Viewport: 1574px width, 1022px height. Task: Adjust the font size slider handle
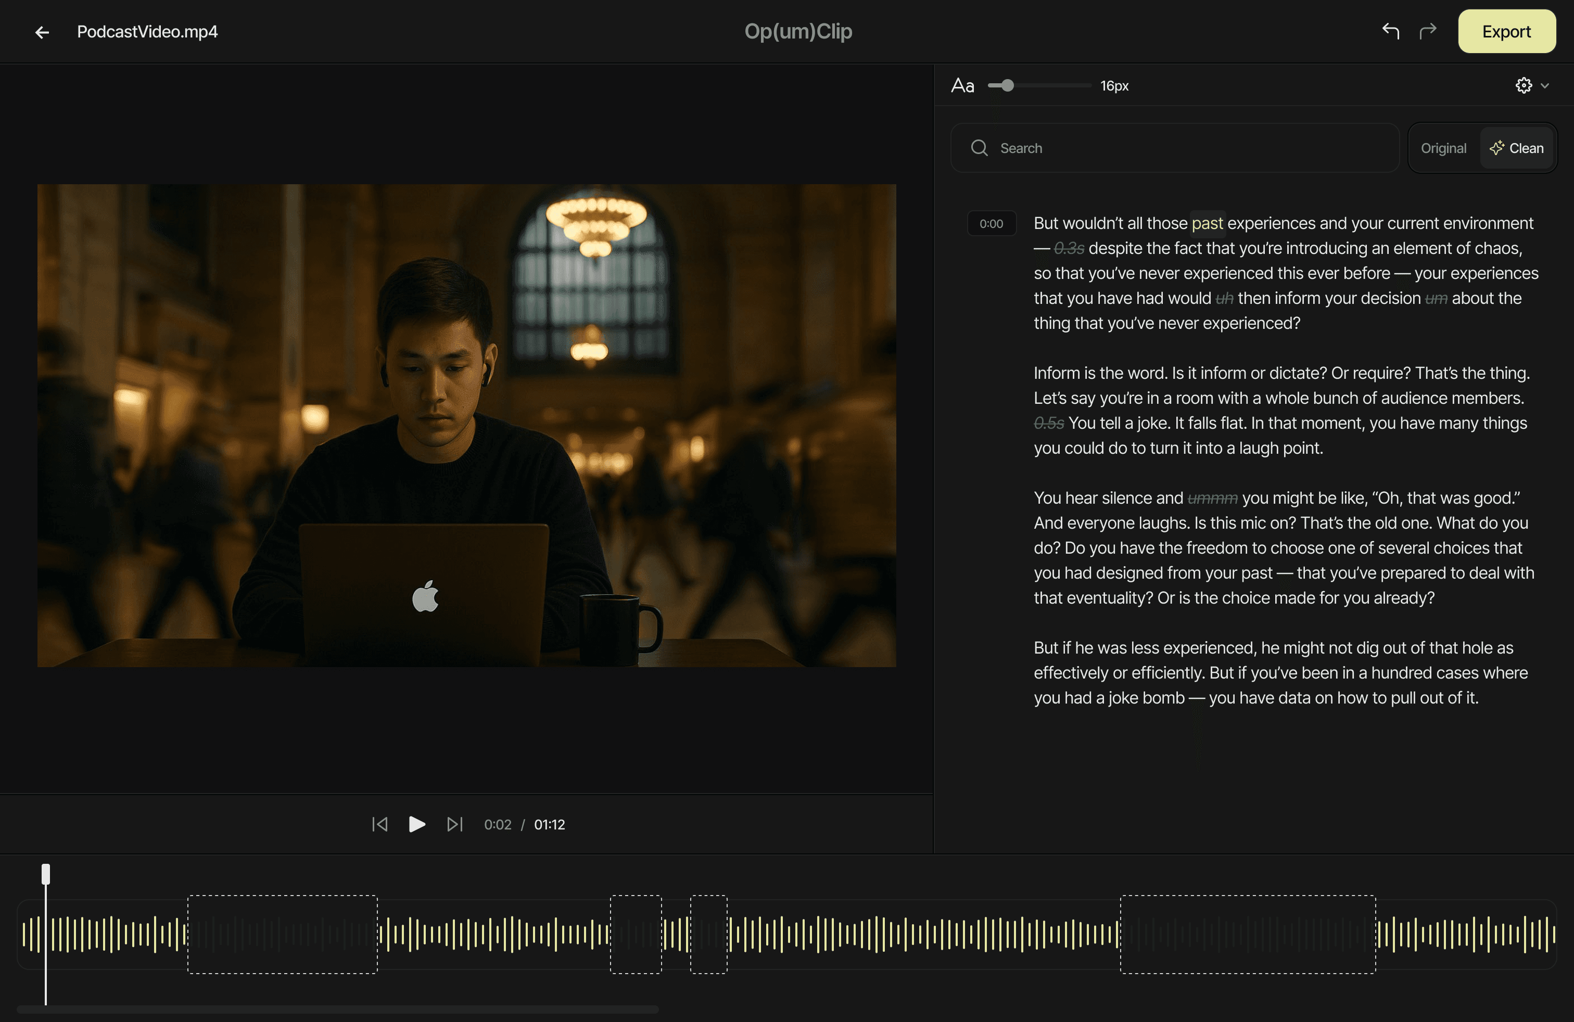pyautogui.click(x=1007, y=85)
